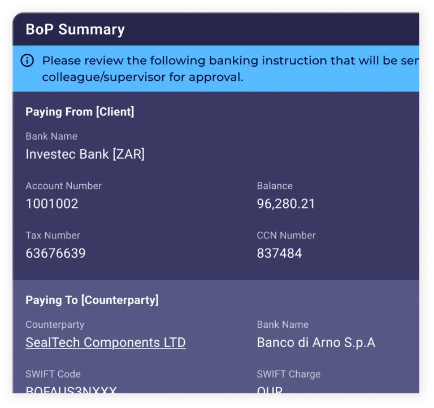
Task: Select tax number 63676639
Action: (55, 253)
